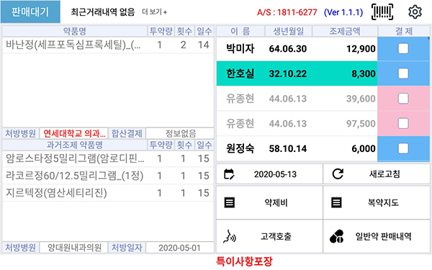Viewport: 432px width, 270px height.
Task: Select the 판매대기 tab
Action: pos(30,12)
